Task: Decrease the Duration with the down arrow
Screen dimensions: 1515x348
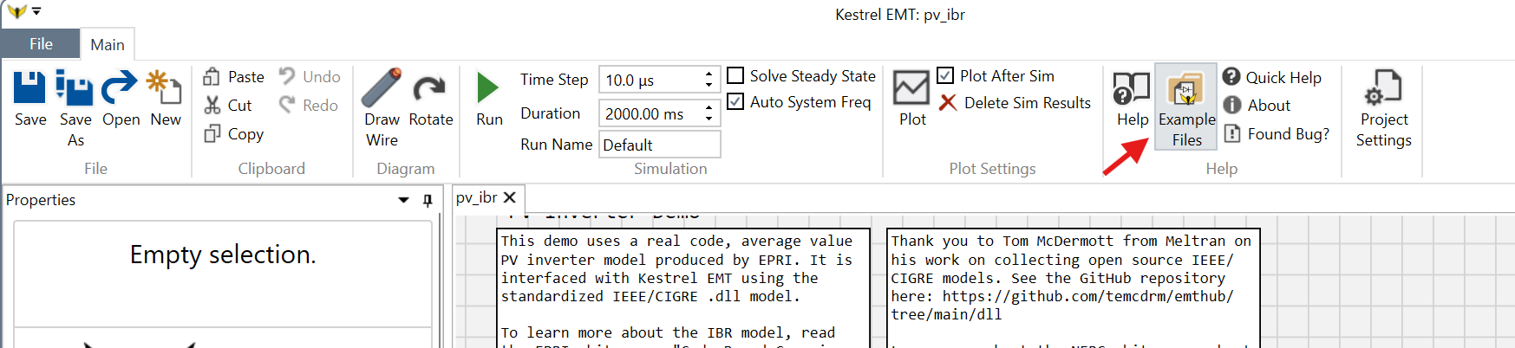Action: coord(709,119)
